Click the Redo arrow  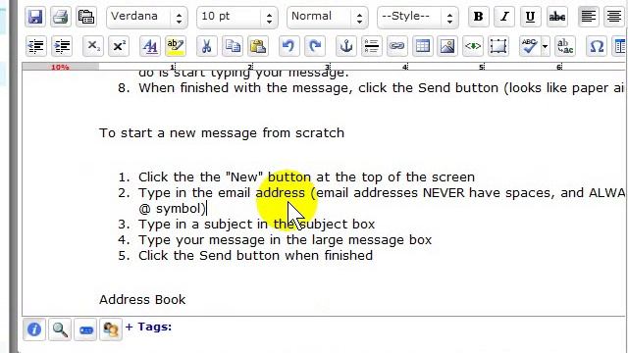click(x=315, y=46)
